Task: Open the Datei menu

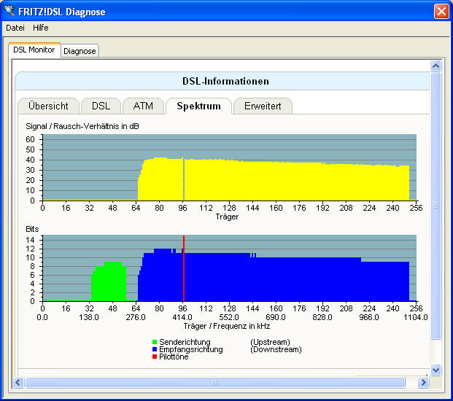Action: pos(15,28)
